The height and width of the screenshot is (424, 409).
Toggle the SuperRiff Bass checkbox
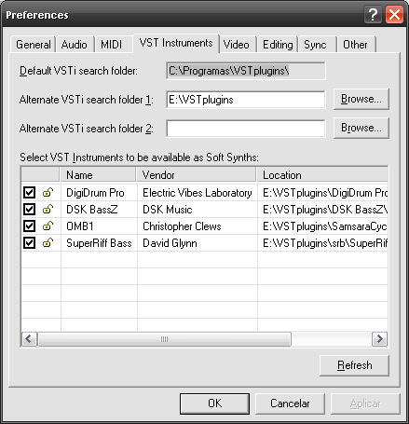tap(29, 243)
